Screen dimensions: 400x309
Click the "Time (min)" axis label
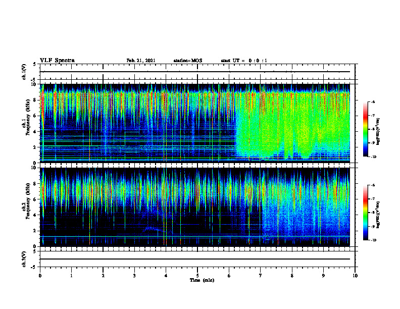[x=202, y=280]
